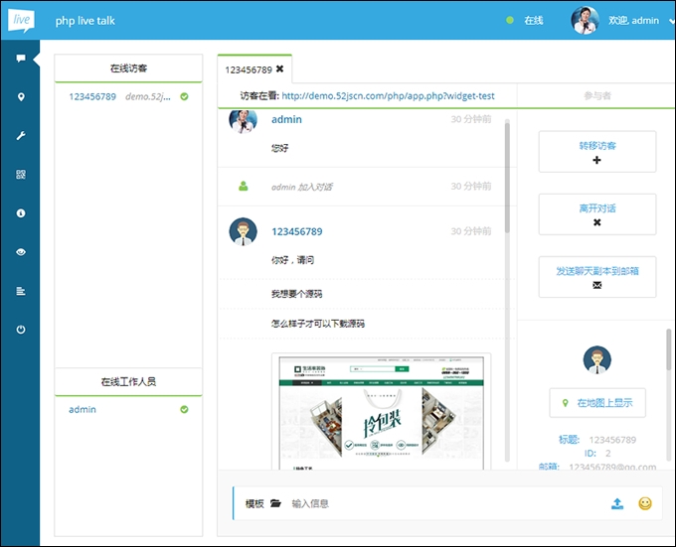
Task: Click 123456789 sender name in chat
Action: [x=297, y=231]
